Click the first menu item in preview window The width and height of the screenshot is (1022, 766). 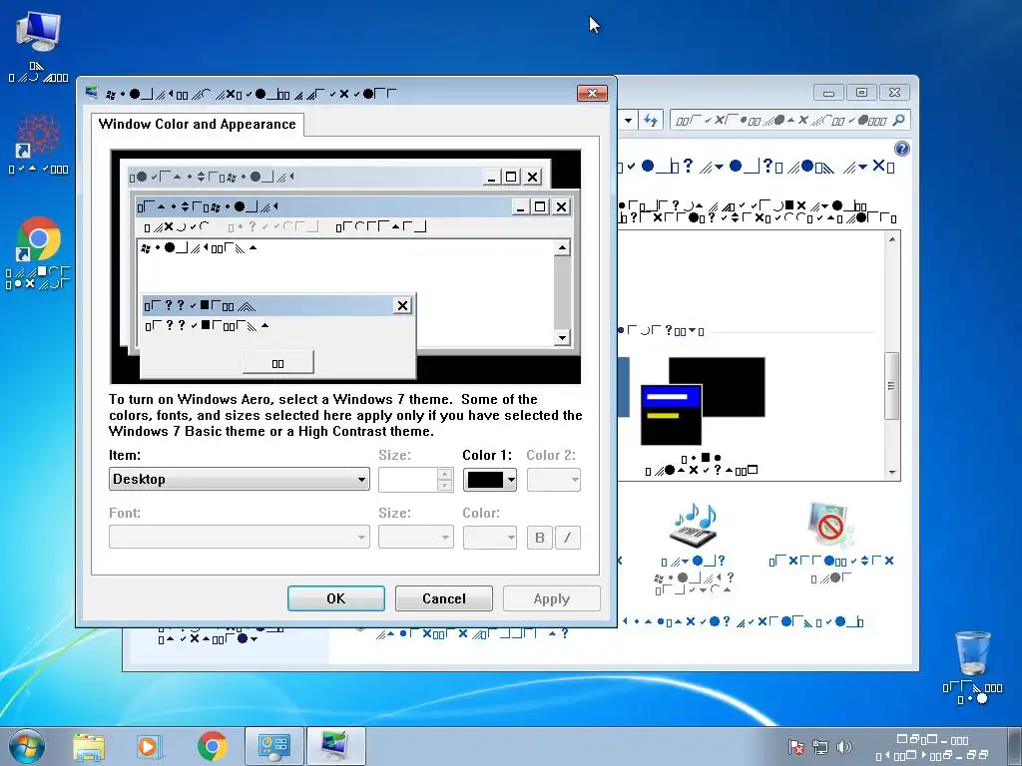[x=177, y=226]
